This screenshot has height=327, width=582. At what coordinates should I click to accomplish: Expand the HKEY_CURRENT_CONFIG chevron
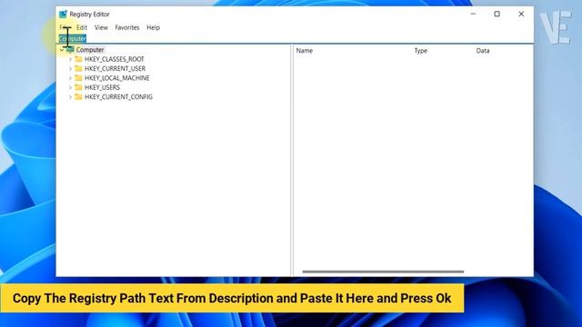70,97
